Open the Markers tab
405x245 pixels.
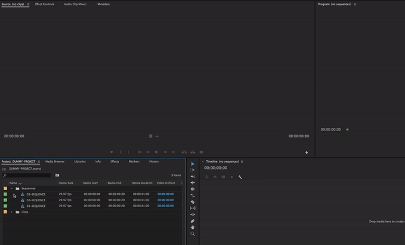[134, 161]
